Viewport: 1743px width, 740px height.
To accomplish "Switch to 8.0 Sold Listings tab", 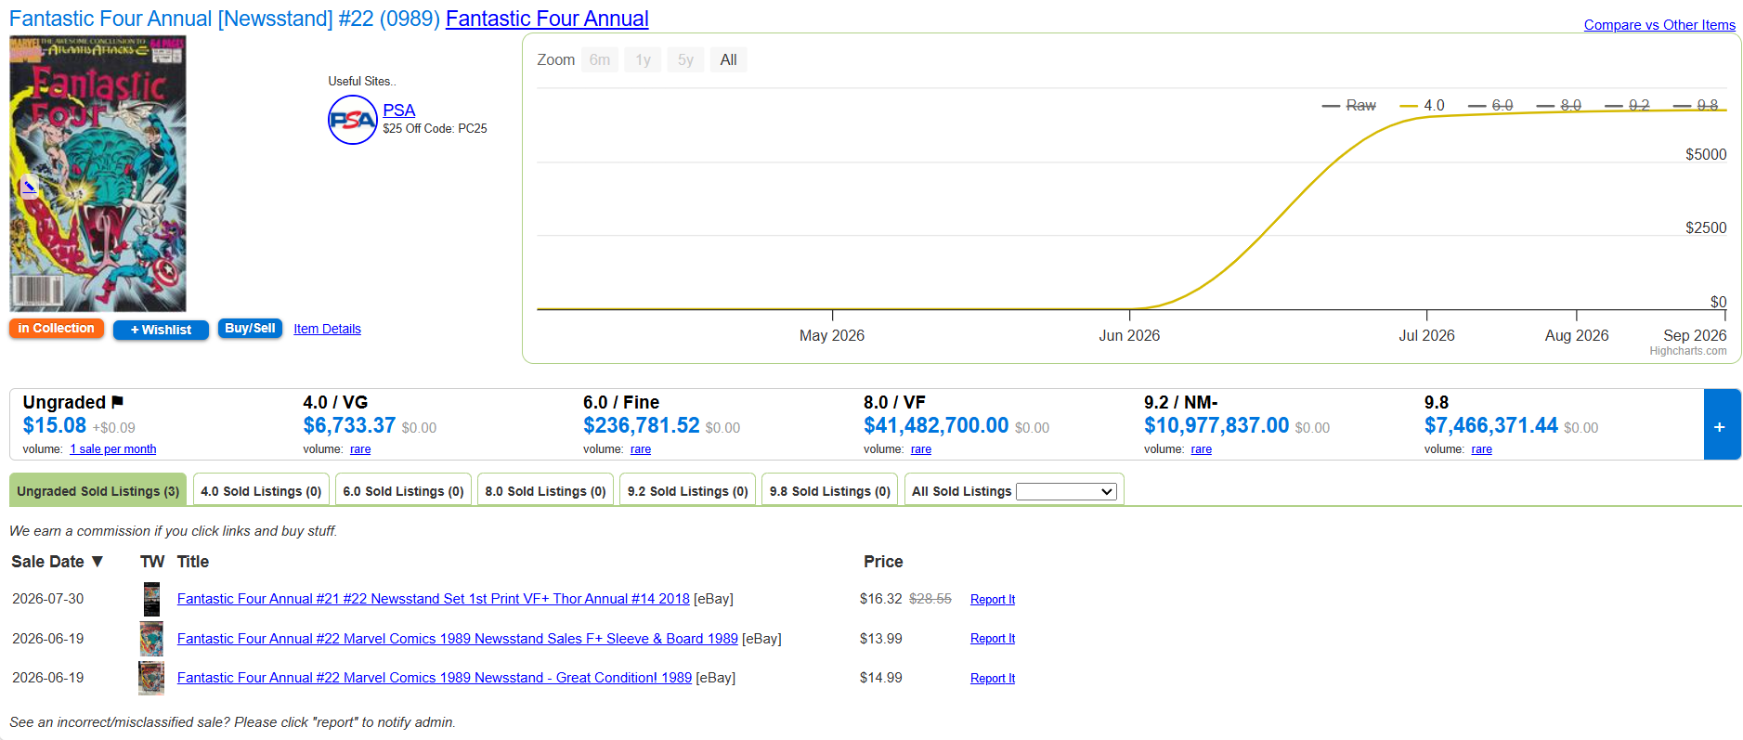I will 545,490.
